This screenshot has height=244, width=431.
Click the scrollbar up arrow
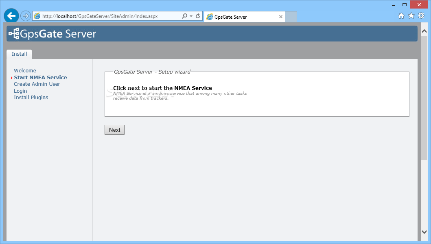424,31
